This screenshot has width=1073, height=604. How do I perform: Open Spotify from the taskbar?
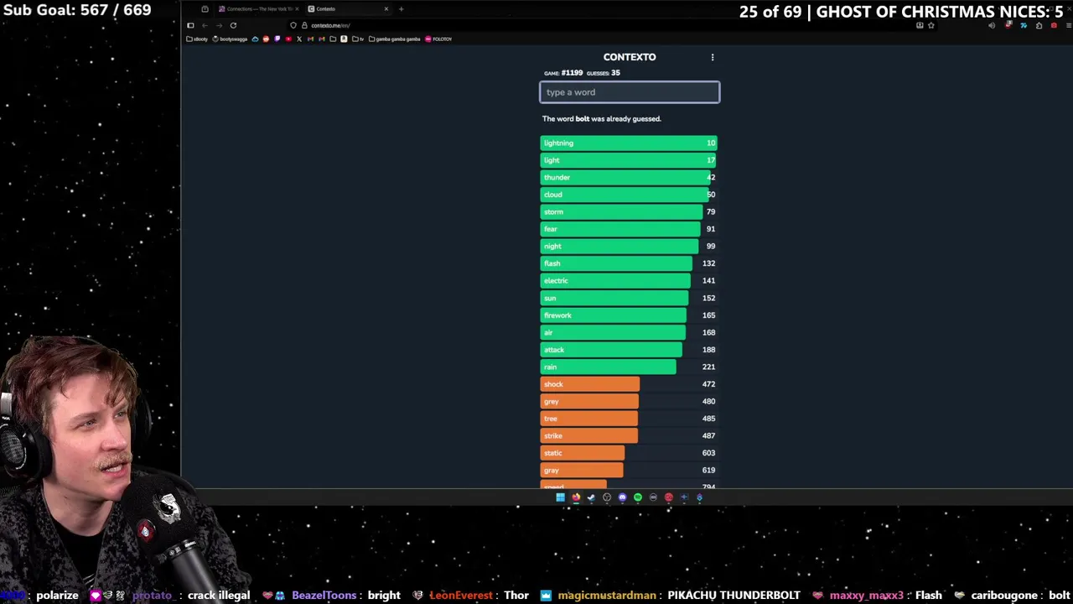point(638,497)
